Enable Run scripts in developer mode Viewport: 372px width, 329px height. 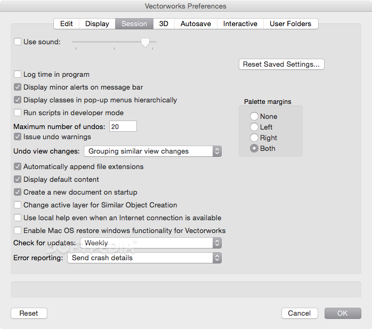coord(18,113)
